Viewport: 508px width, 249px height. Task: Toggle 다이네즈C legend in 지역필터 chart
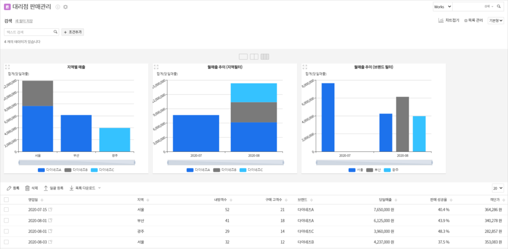[x=251, y=170]
